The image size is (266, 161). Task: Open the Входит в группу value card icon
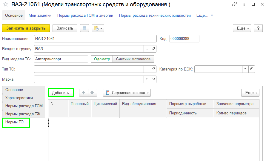pos(153,49)
